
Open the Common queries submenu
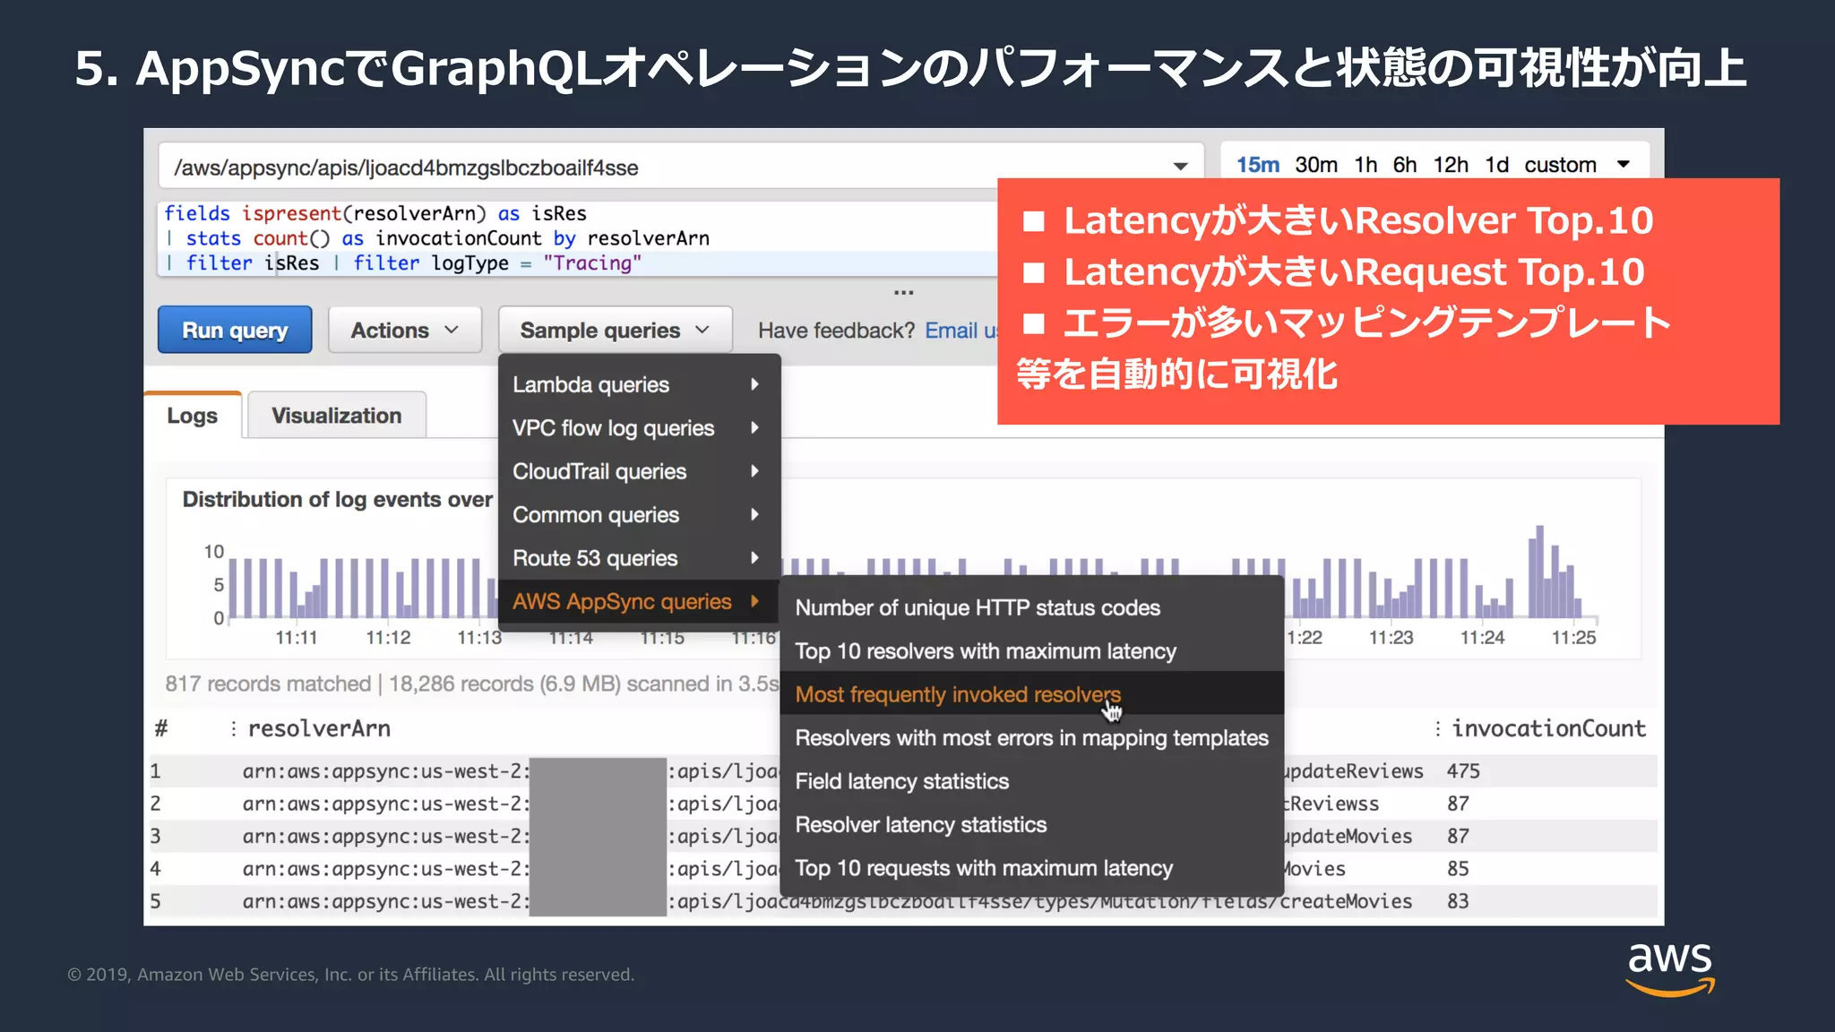tap(639, 515)
